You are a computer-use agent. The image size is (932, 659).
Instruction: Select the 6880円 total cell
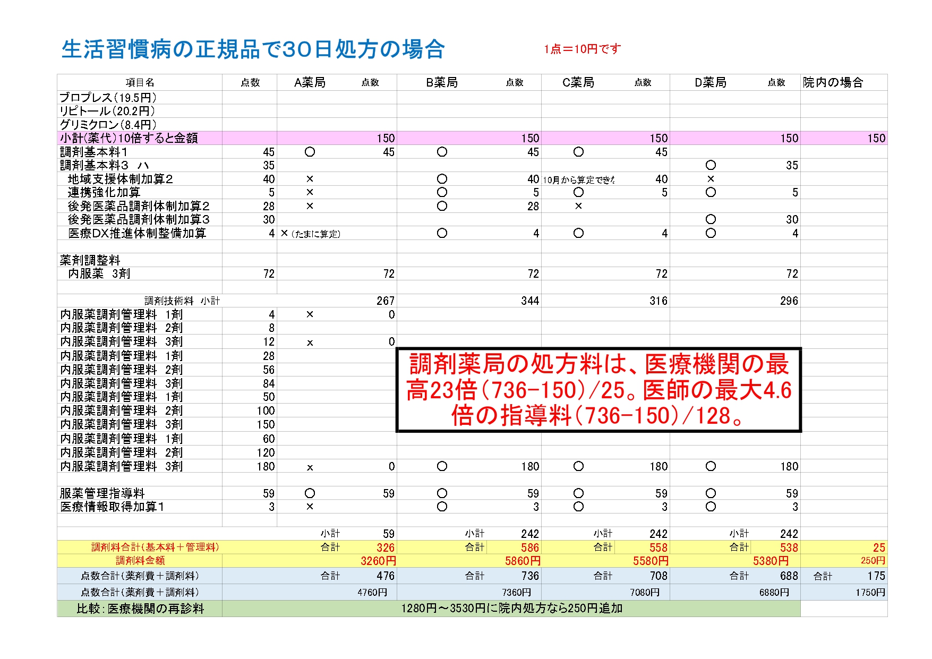[774, 592]
